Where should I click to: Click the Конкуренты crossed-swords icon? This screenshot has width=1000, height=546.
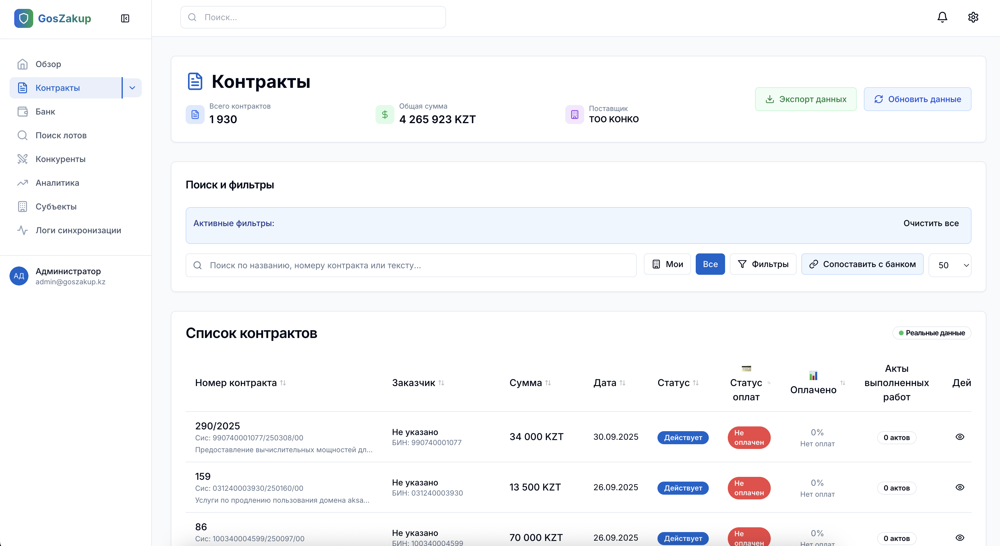23,159
